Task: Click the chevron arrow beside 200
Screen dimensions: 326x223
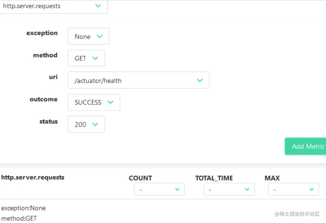Action: [95, 124]
